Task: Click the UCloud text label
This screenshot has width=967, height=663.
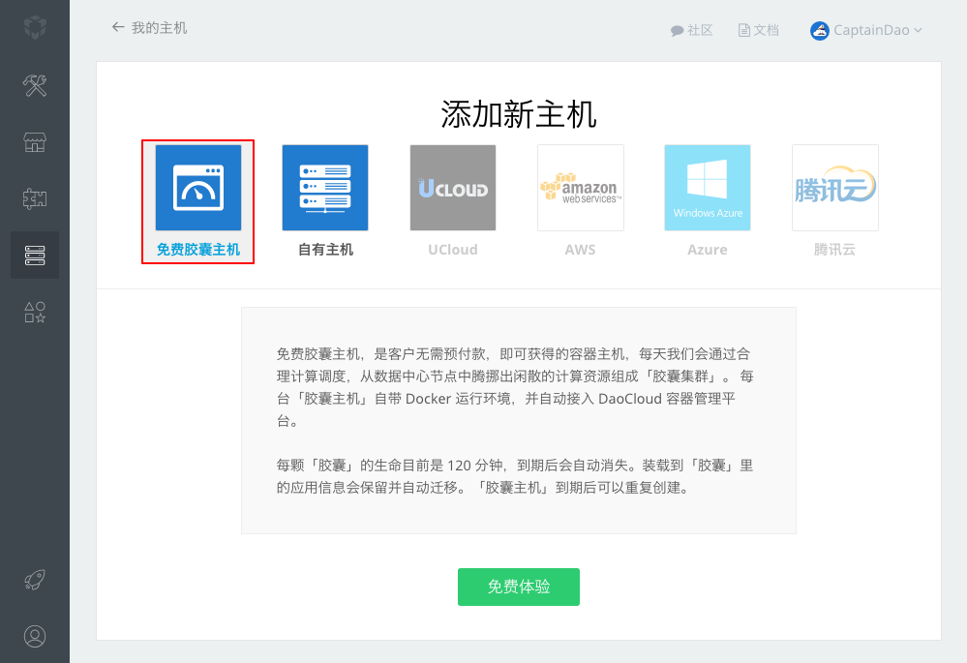Action: pos(453,250)
